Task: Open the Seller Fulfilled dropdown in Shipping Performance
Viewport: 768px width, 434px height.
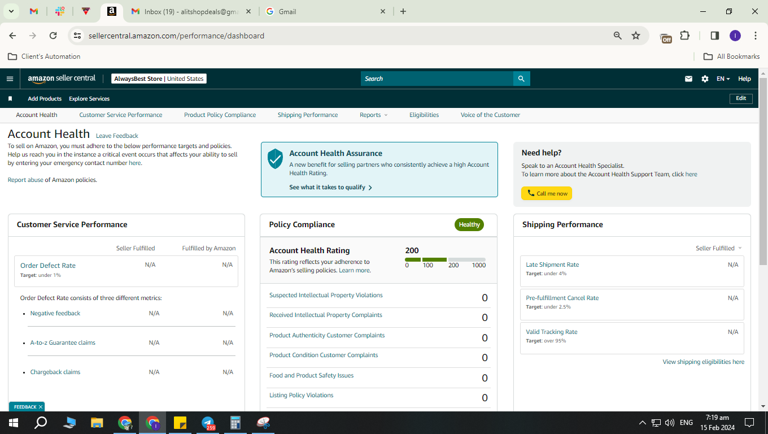Action: click(718, 248)
